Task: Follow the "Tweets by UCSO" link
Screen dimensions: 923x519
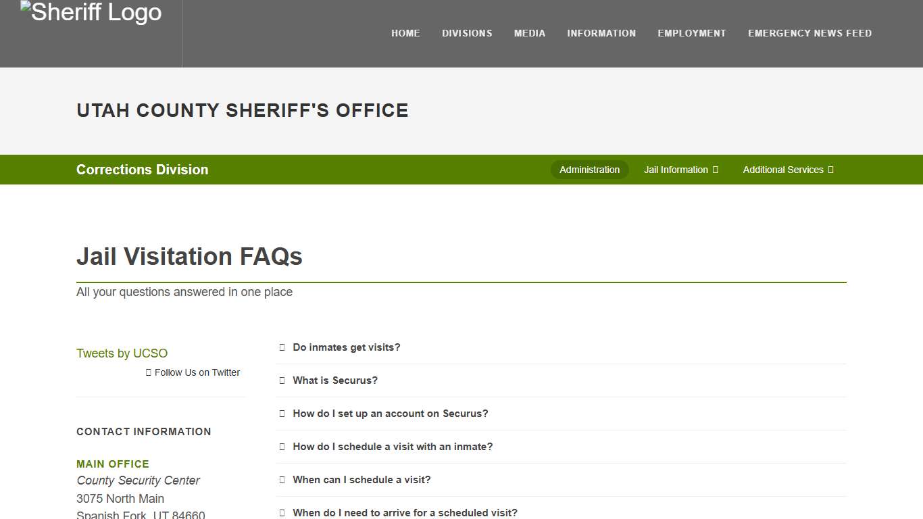Action: 122,353
